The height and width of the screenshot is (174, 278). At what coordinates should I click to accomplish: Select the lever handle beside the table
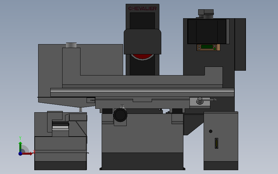coord(206,100)
